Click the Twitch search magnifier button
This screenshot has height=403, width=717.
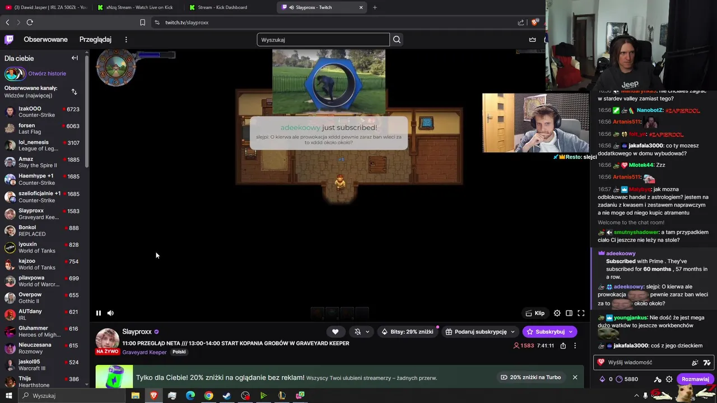pos(397,40)
